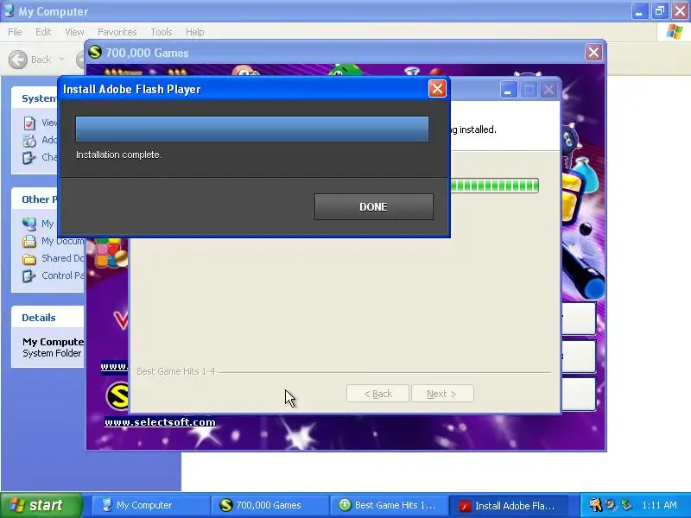Click the Other Places panel header
The image size is (691, 518).
click(x=35, y=199)
